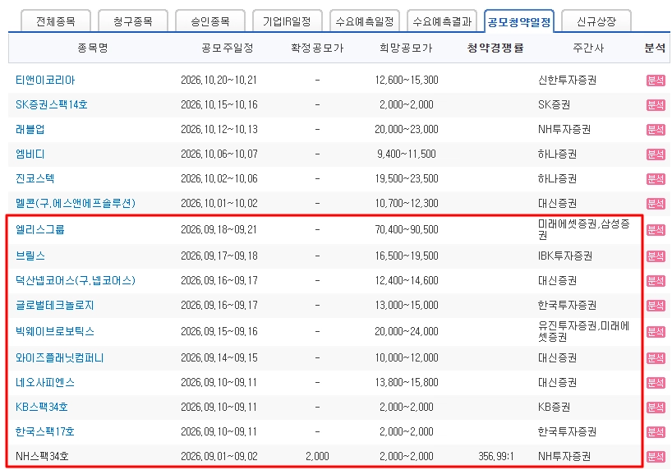
Task: Open 분석 icon for 티앤아이코리아 row
Action: (x=656, y=81)
